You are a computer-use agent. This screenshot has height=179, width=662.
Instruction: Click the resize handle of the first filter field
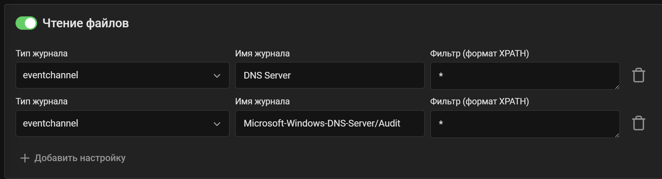(617, 87)
